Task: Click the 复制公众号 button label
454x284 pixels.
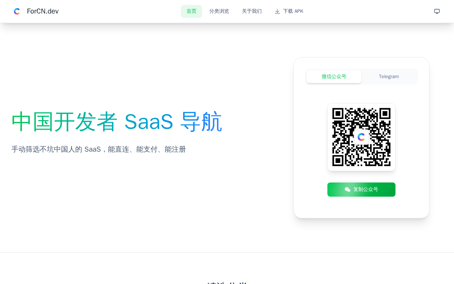Action: pos(366,190)
